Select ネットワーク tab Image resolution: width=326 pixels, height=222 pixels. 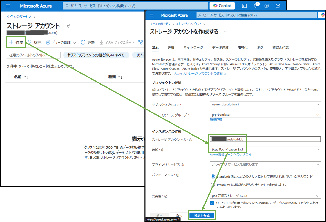coord(193,48)
